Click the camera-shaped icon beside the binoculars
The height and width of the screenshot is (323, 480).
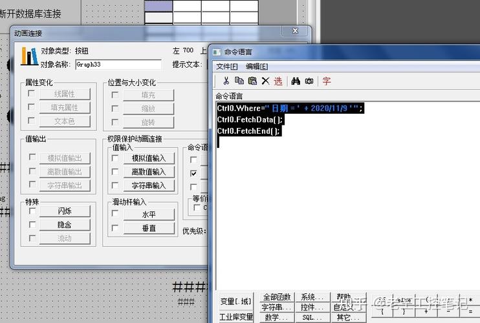(309, 81)
